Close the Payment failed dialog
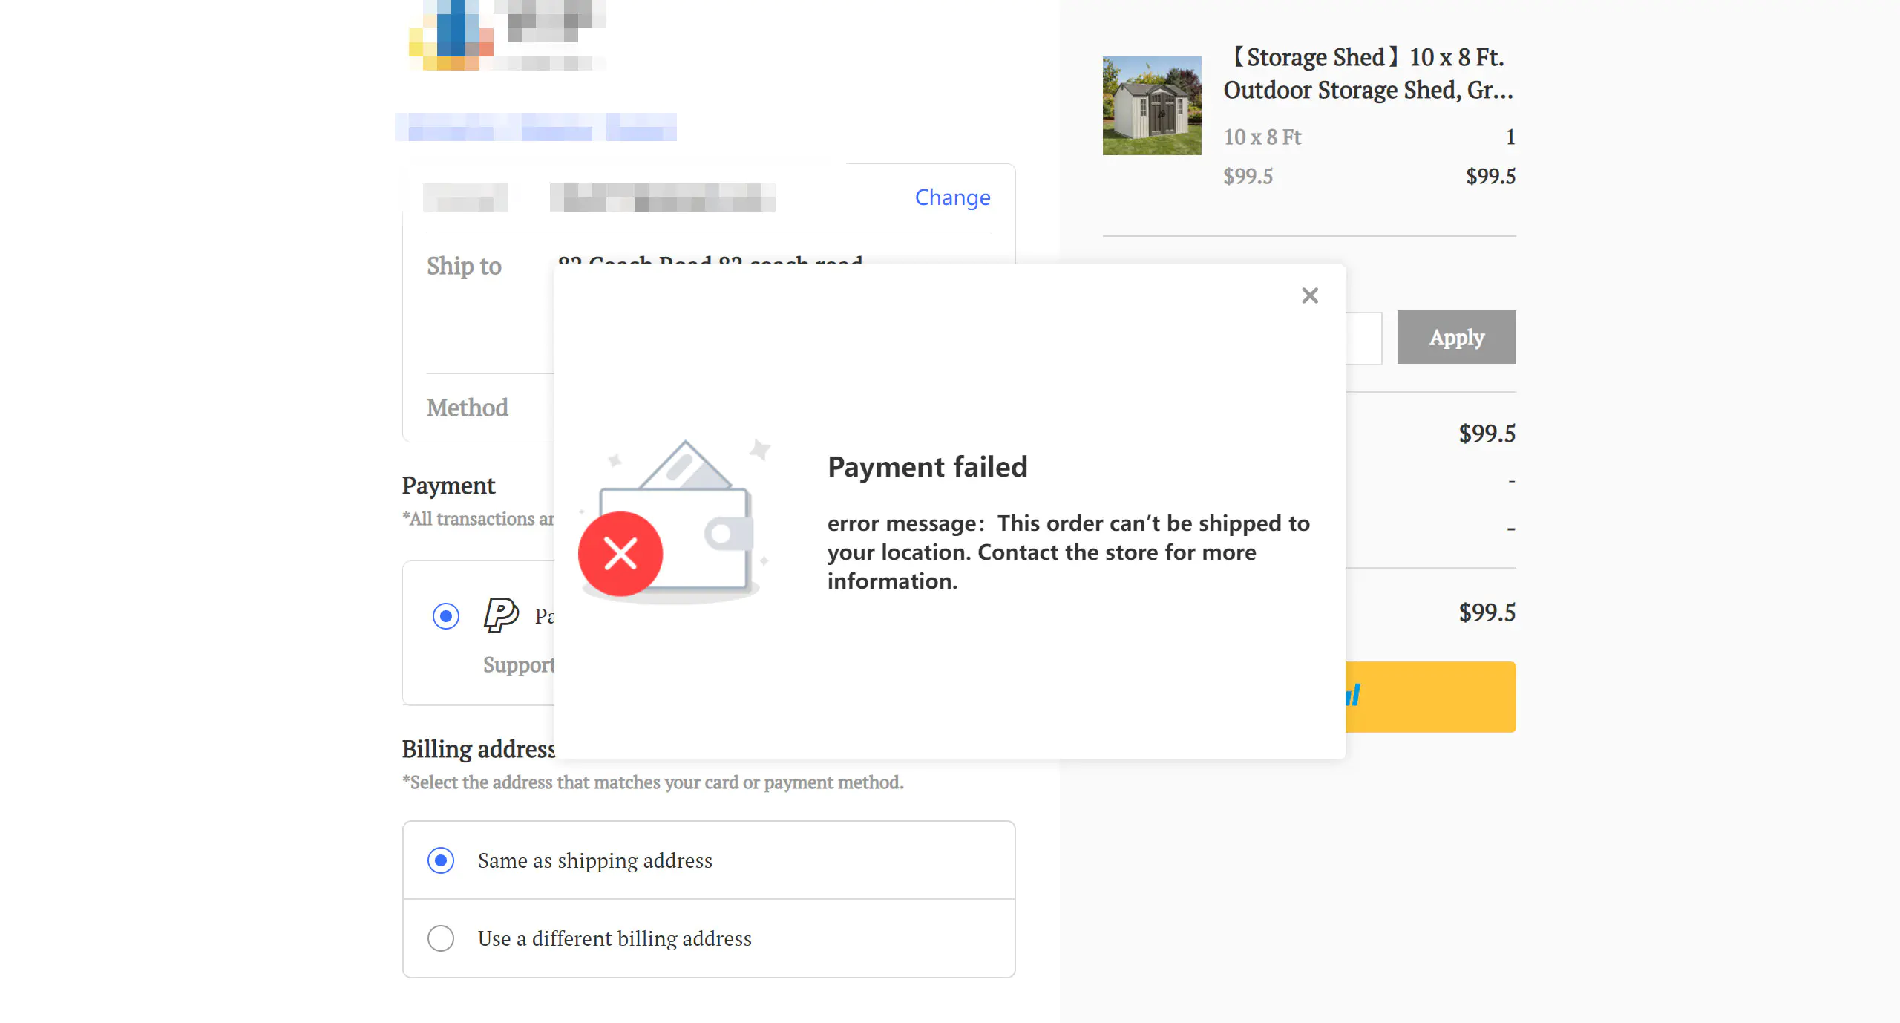This screenshot has width=1900, height=1023. click(1310, 295)
